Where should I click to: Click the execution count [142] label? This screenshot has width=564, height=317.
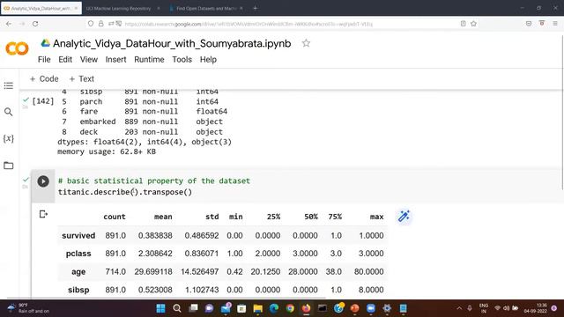coord(43,101)
